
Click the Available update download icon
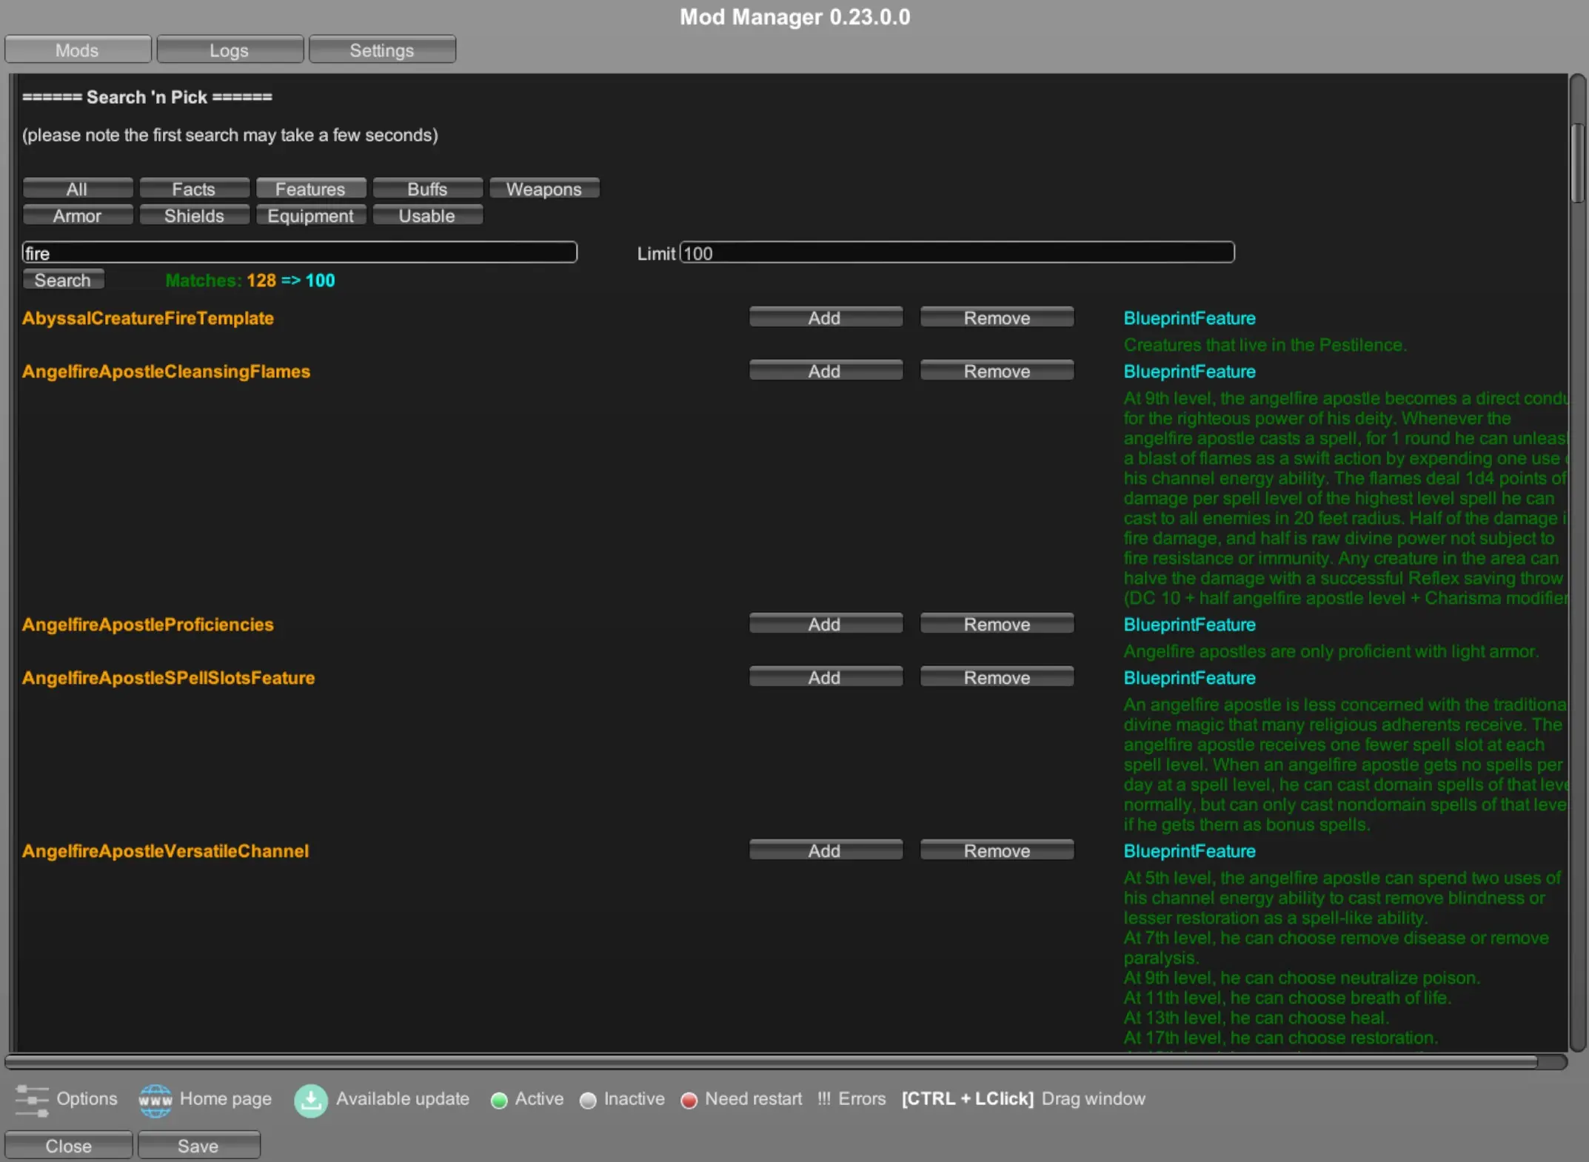[311, 1100]
